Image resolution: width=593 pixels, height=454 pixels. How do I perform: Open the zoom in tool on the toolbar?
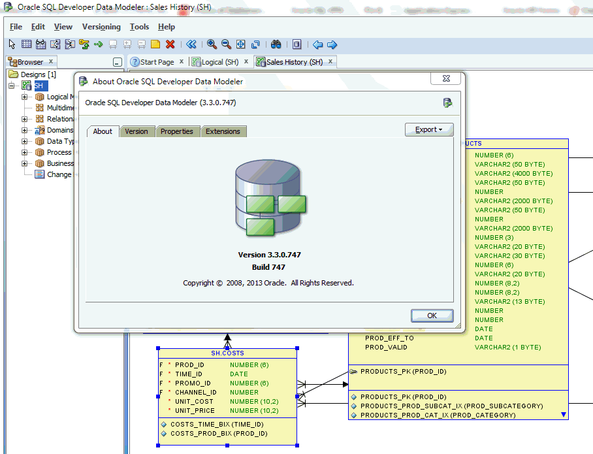click(x=212, y=44)
